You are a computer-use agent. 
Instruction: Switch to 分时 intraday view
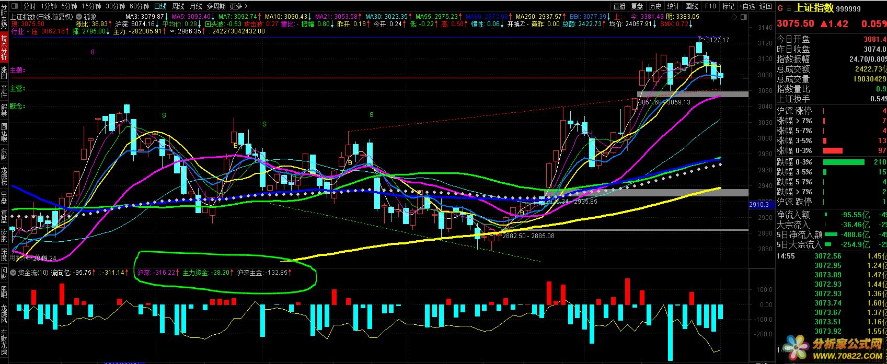click(x=30, y=6)
